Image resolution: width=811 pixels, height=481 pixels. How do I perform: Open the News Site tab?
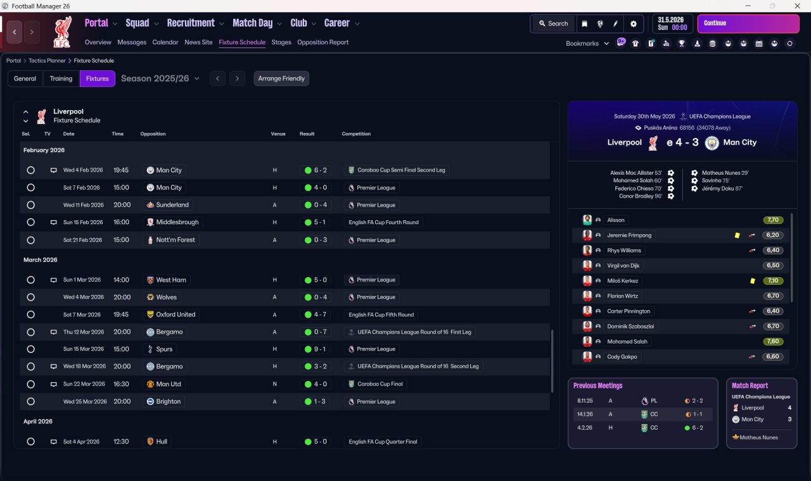198,42
